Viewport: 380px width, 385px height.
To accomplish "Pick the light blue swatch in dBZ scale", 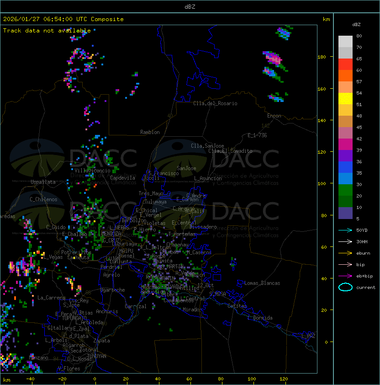I will [345, 178].
